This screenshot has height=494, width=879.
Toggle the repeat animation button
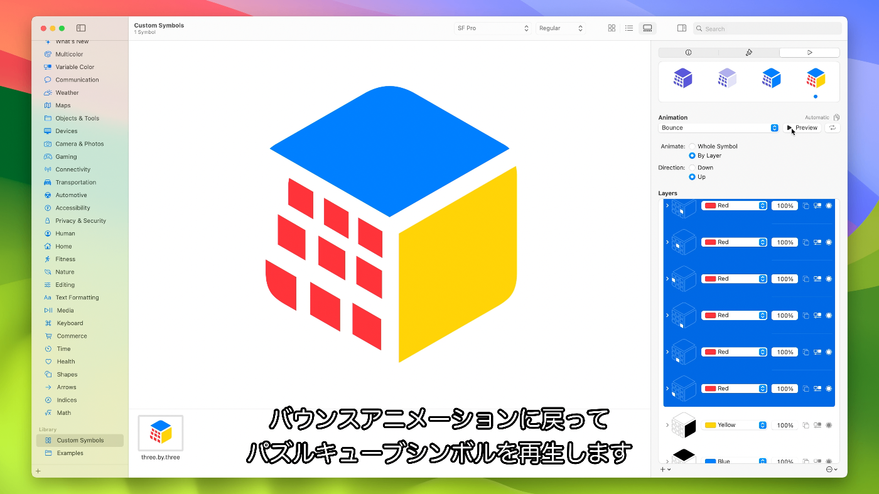coord(833,127)
